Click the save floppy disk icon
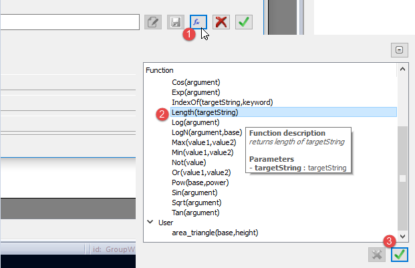The width and height of the screenshot is (415, 268). pos(175,22)
